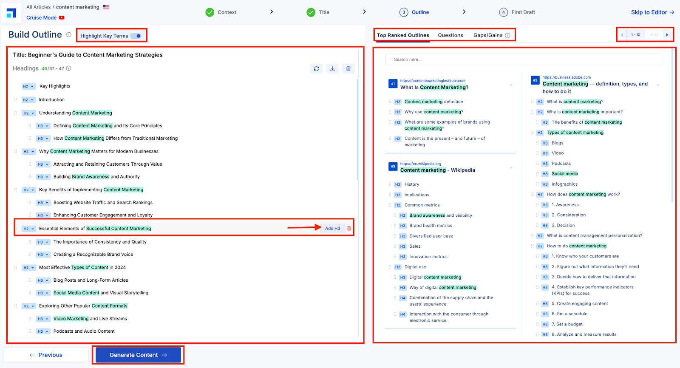The width and height of the screenshot is (680, 368).
Task: Click the green Context step checkmark
Action: pos(210,12)
